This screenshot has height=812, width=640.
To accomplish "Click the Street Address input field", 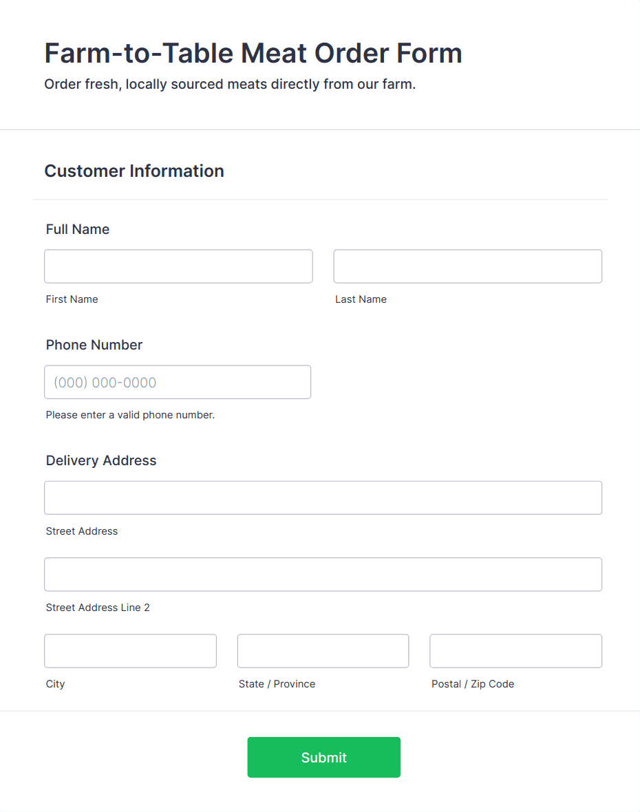I will point(323,498).
